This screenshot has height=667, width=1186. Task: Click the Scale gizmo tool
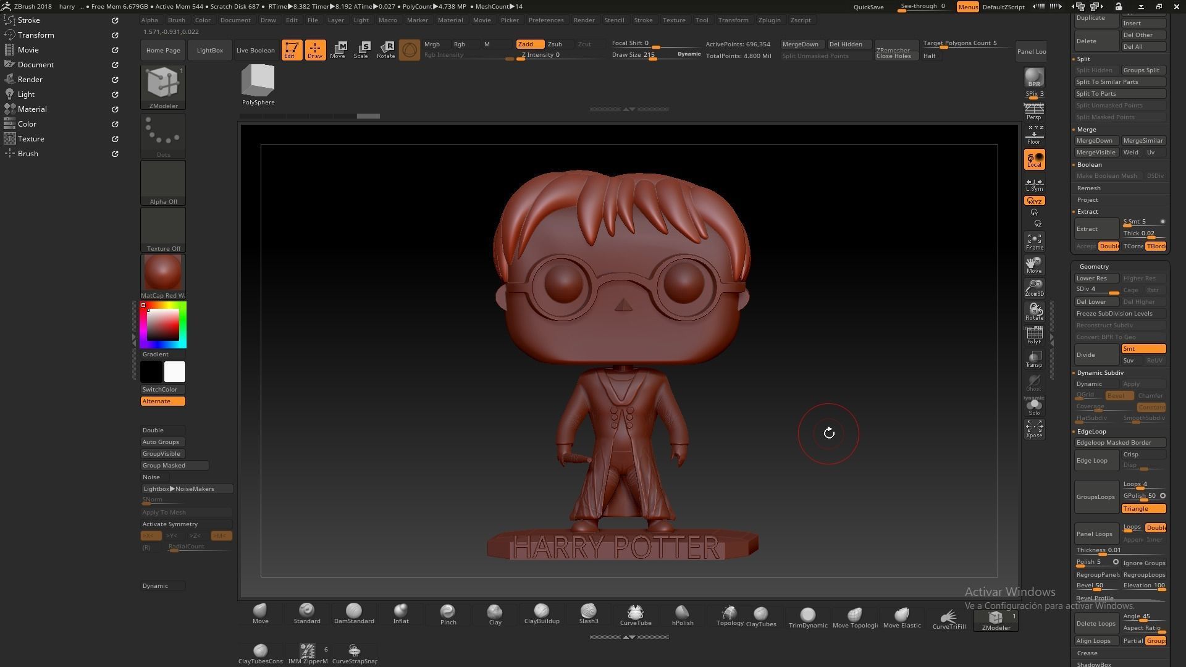(361, 49)
